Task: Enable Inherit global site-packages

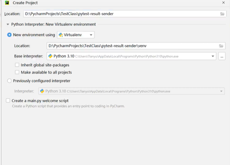Action: coord(17,65)
